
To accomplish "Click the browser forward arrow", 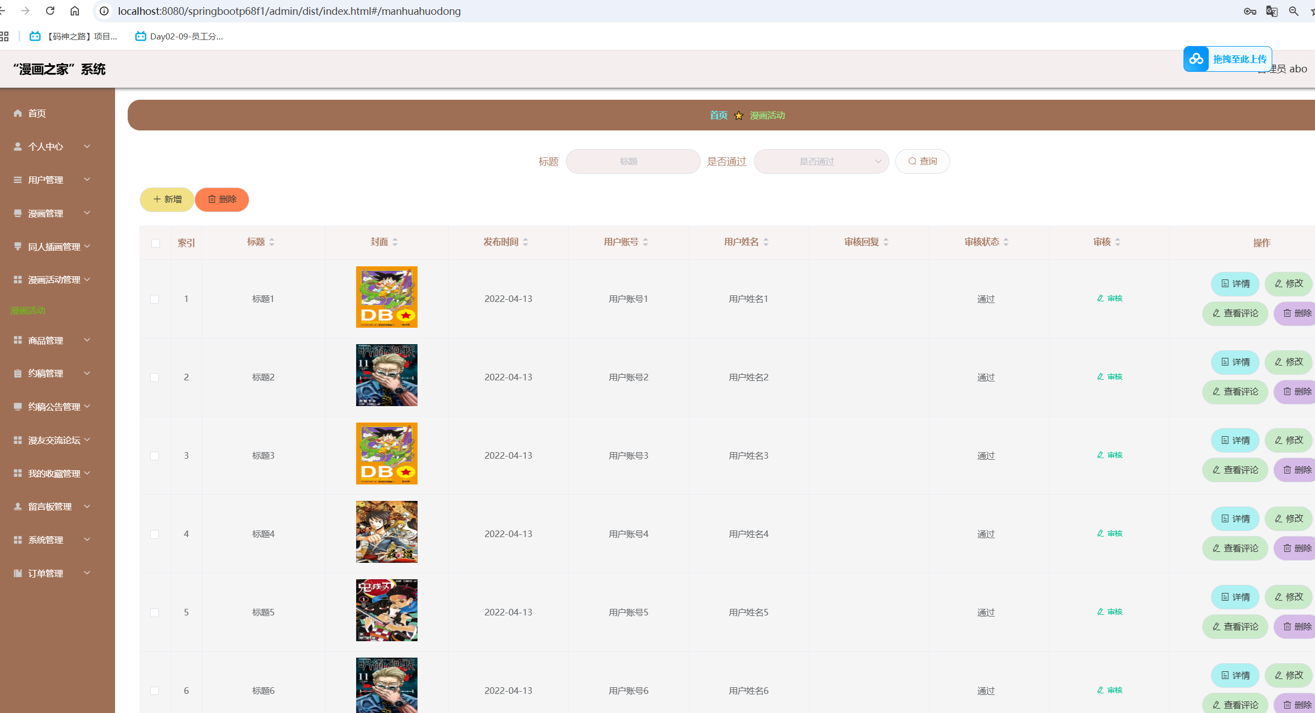I will 25,11.
